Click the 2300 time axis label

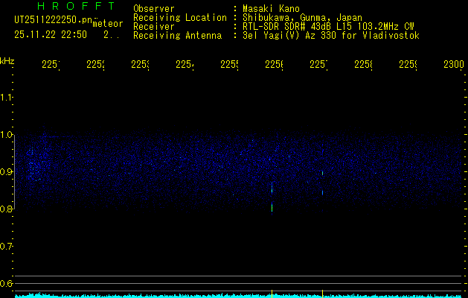tap(454, 64)
